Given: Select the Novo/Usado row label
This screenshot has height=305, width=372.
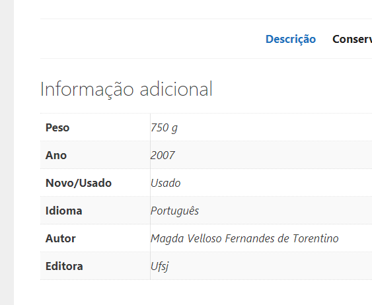Looking at the screenshot, I should pos(79,183).
